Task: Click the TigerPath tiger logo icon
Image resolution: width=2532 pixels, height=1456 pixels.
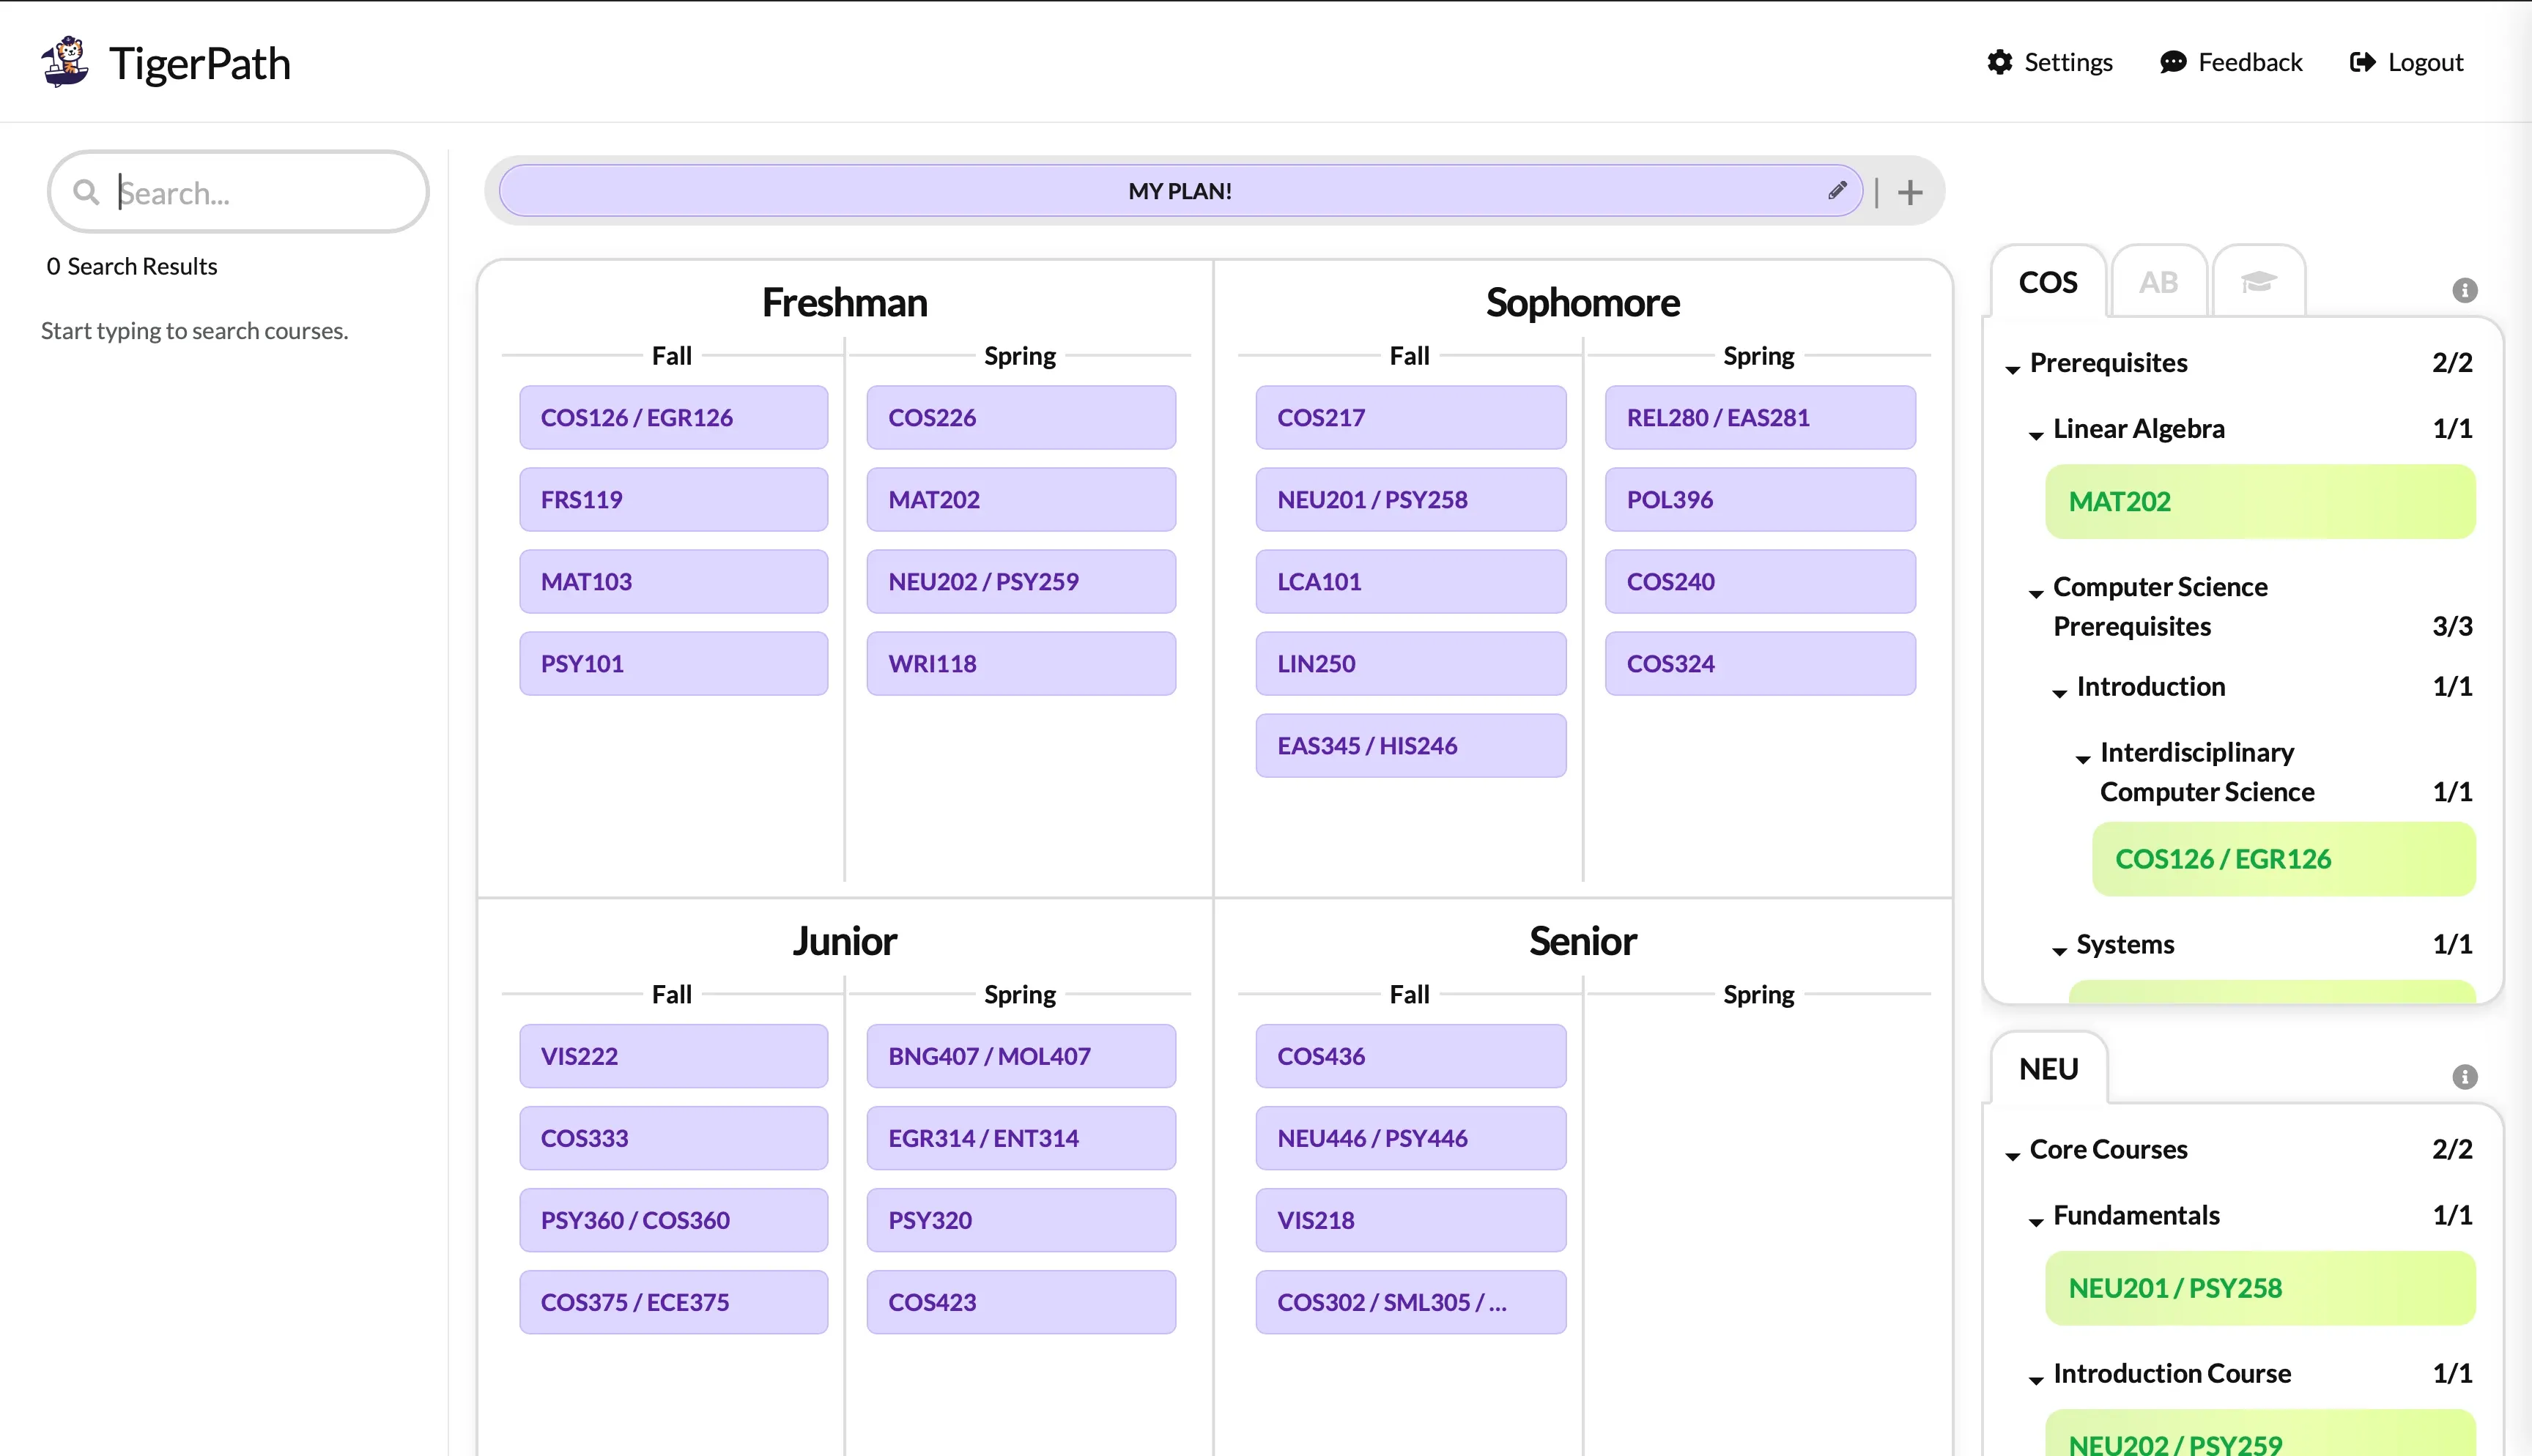Action: coord(65,62)
